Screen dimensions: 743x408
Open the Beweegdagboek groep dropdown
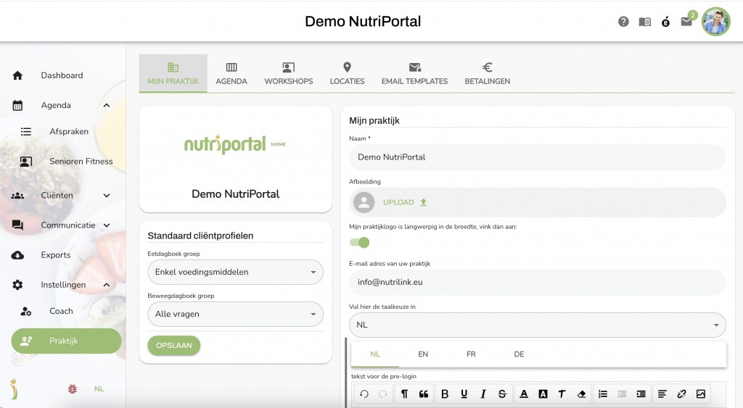[x=236, y=315]
